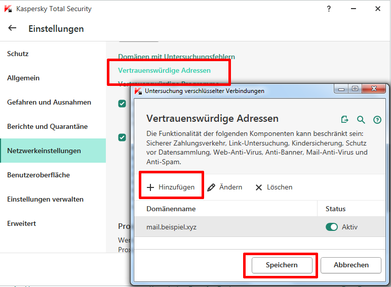Open the Erweitert section
Viewport: 391px width, 287px height.
(x=53, y=223)
